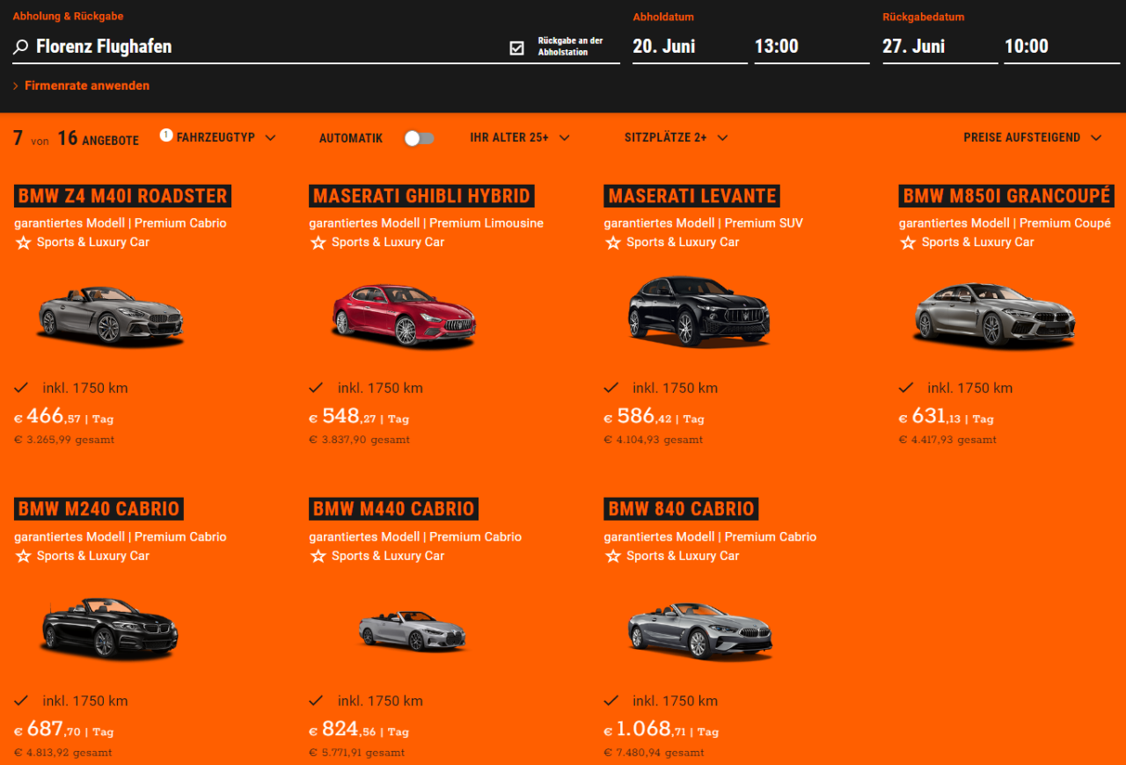Open the BMW M240 CABRIO title
This screenshot has height=765, width=1126.
(99, 509)
